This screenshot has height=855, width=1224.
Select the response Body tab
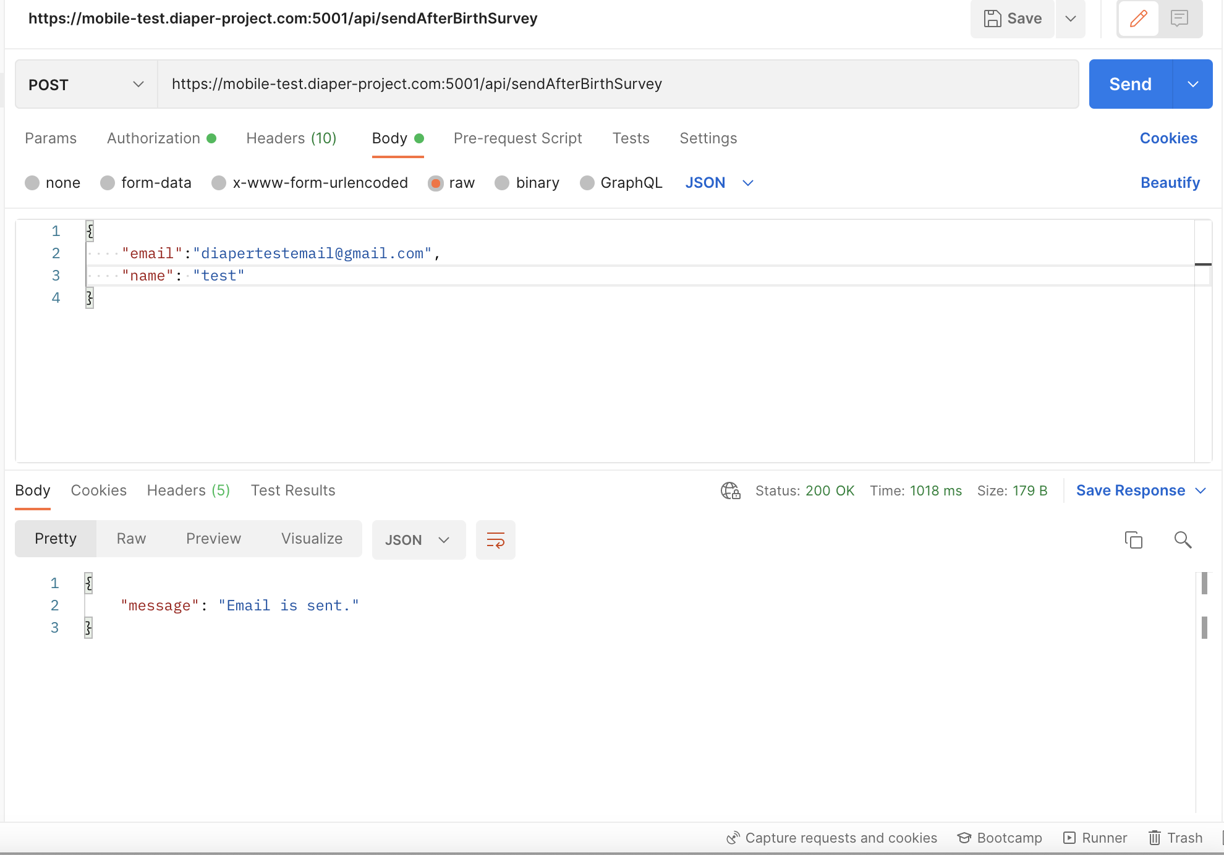coord(33,491)
